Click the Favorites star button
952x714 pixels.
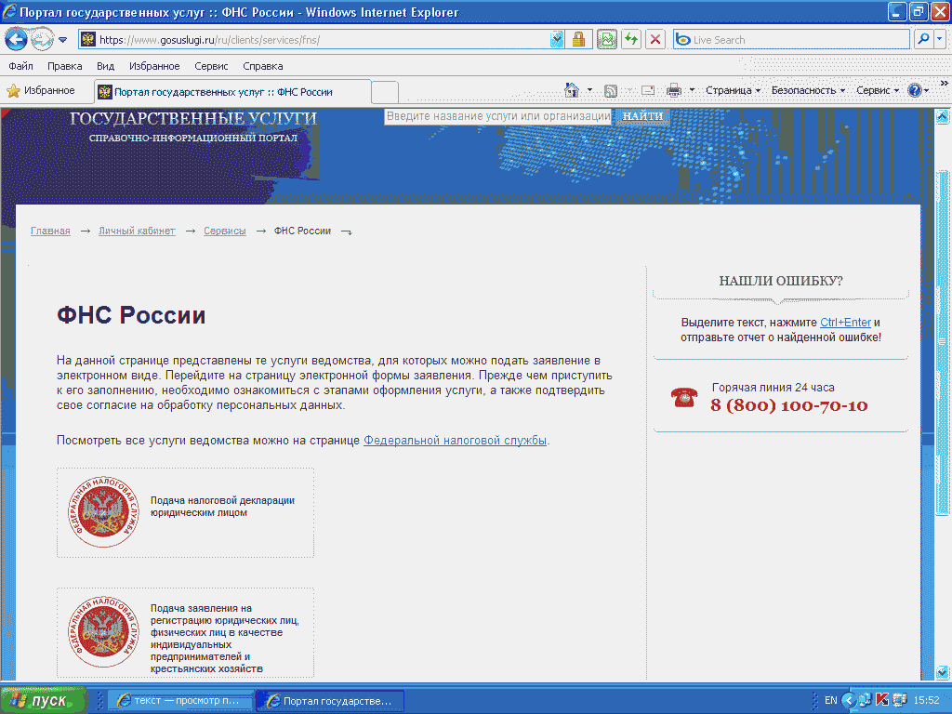(x=41, y=91)
